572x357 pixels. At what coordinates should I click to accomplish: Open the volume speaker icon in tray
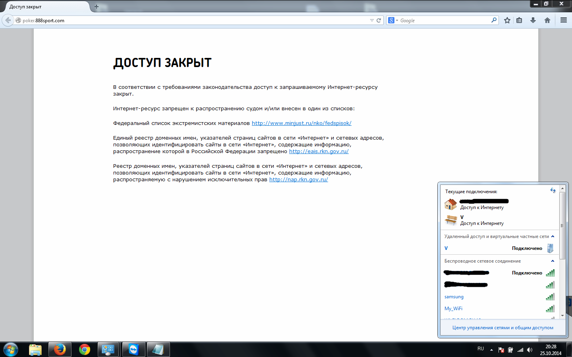[x=529, y=350]
